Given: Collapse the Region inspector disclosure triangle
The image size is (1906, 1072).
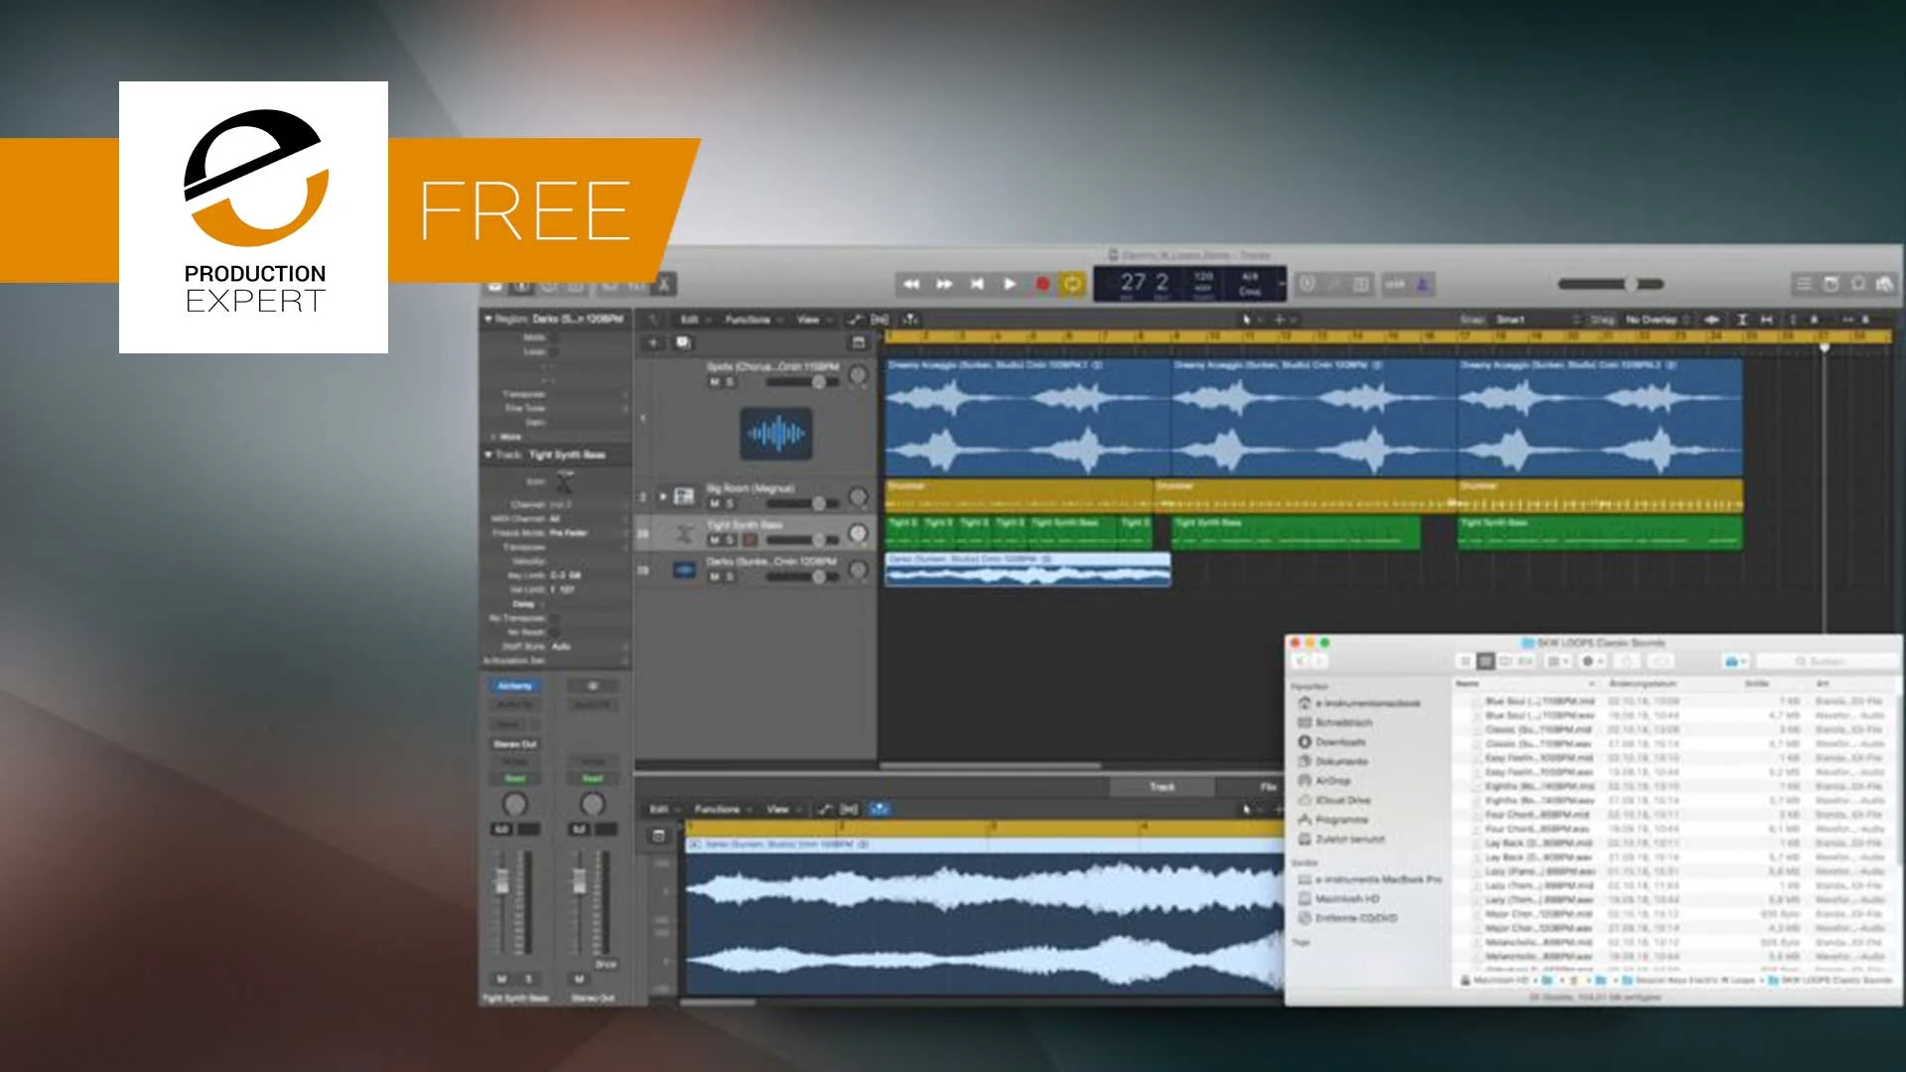Looking at the screenshot, I should coord(488,319).
